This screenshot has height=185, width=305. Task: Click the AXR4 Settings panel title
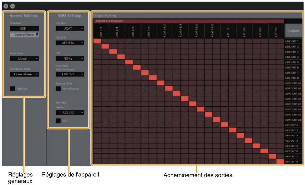click(x=70, y=16)
